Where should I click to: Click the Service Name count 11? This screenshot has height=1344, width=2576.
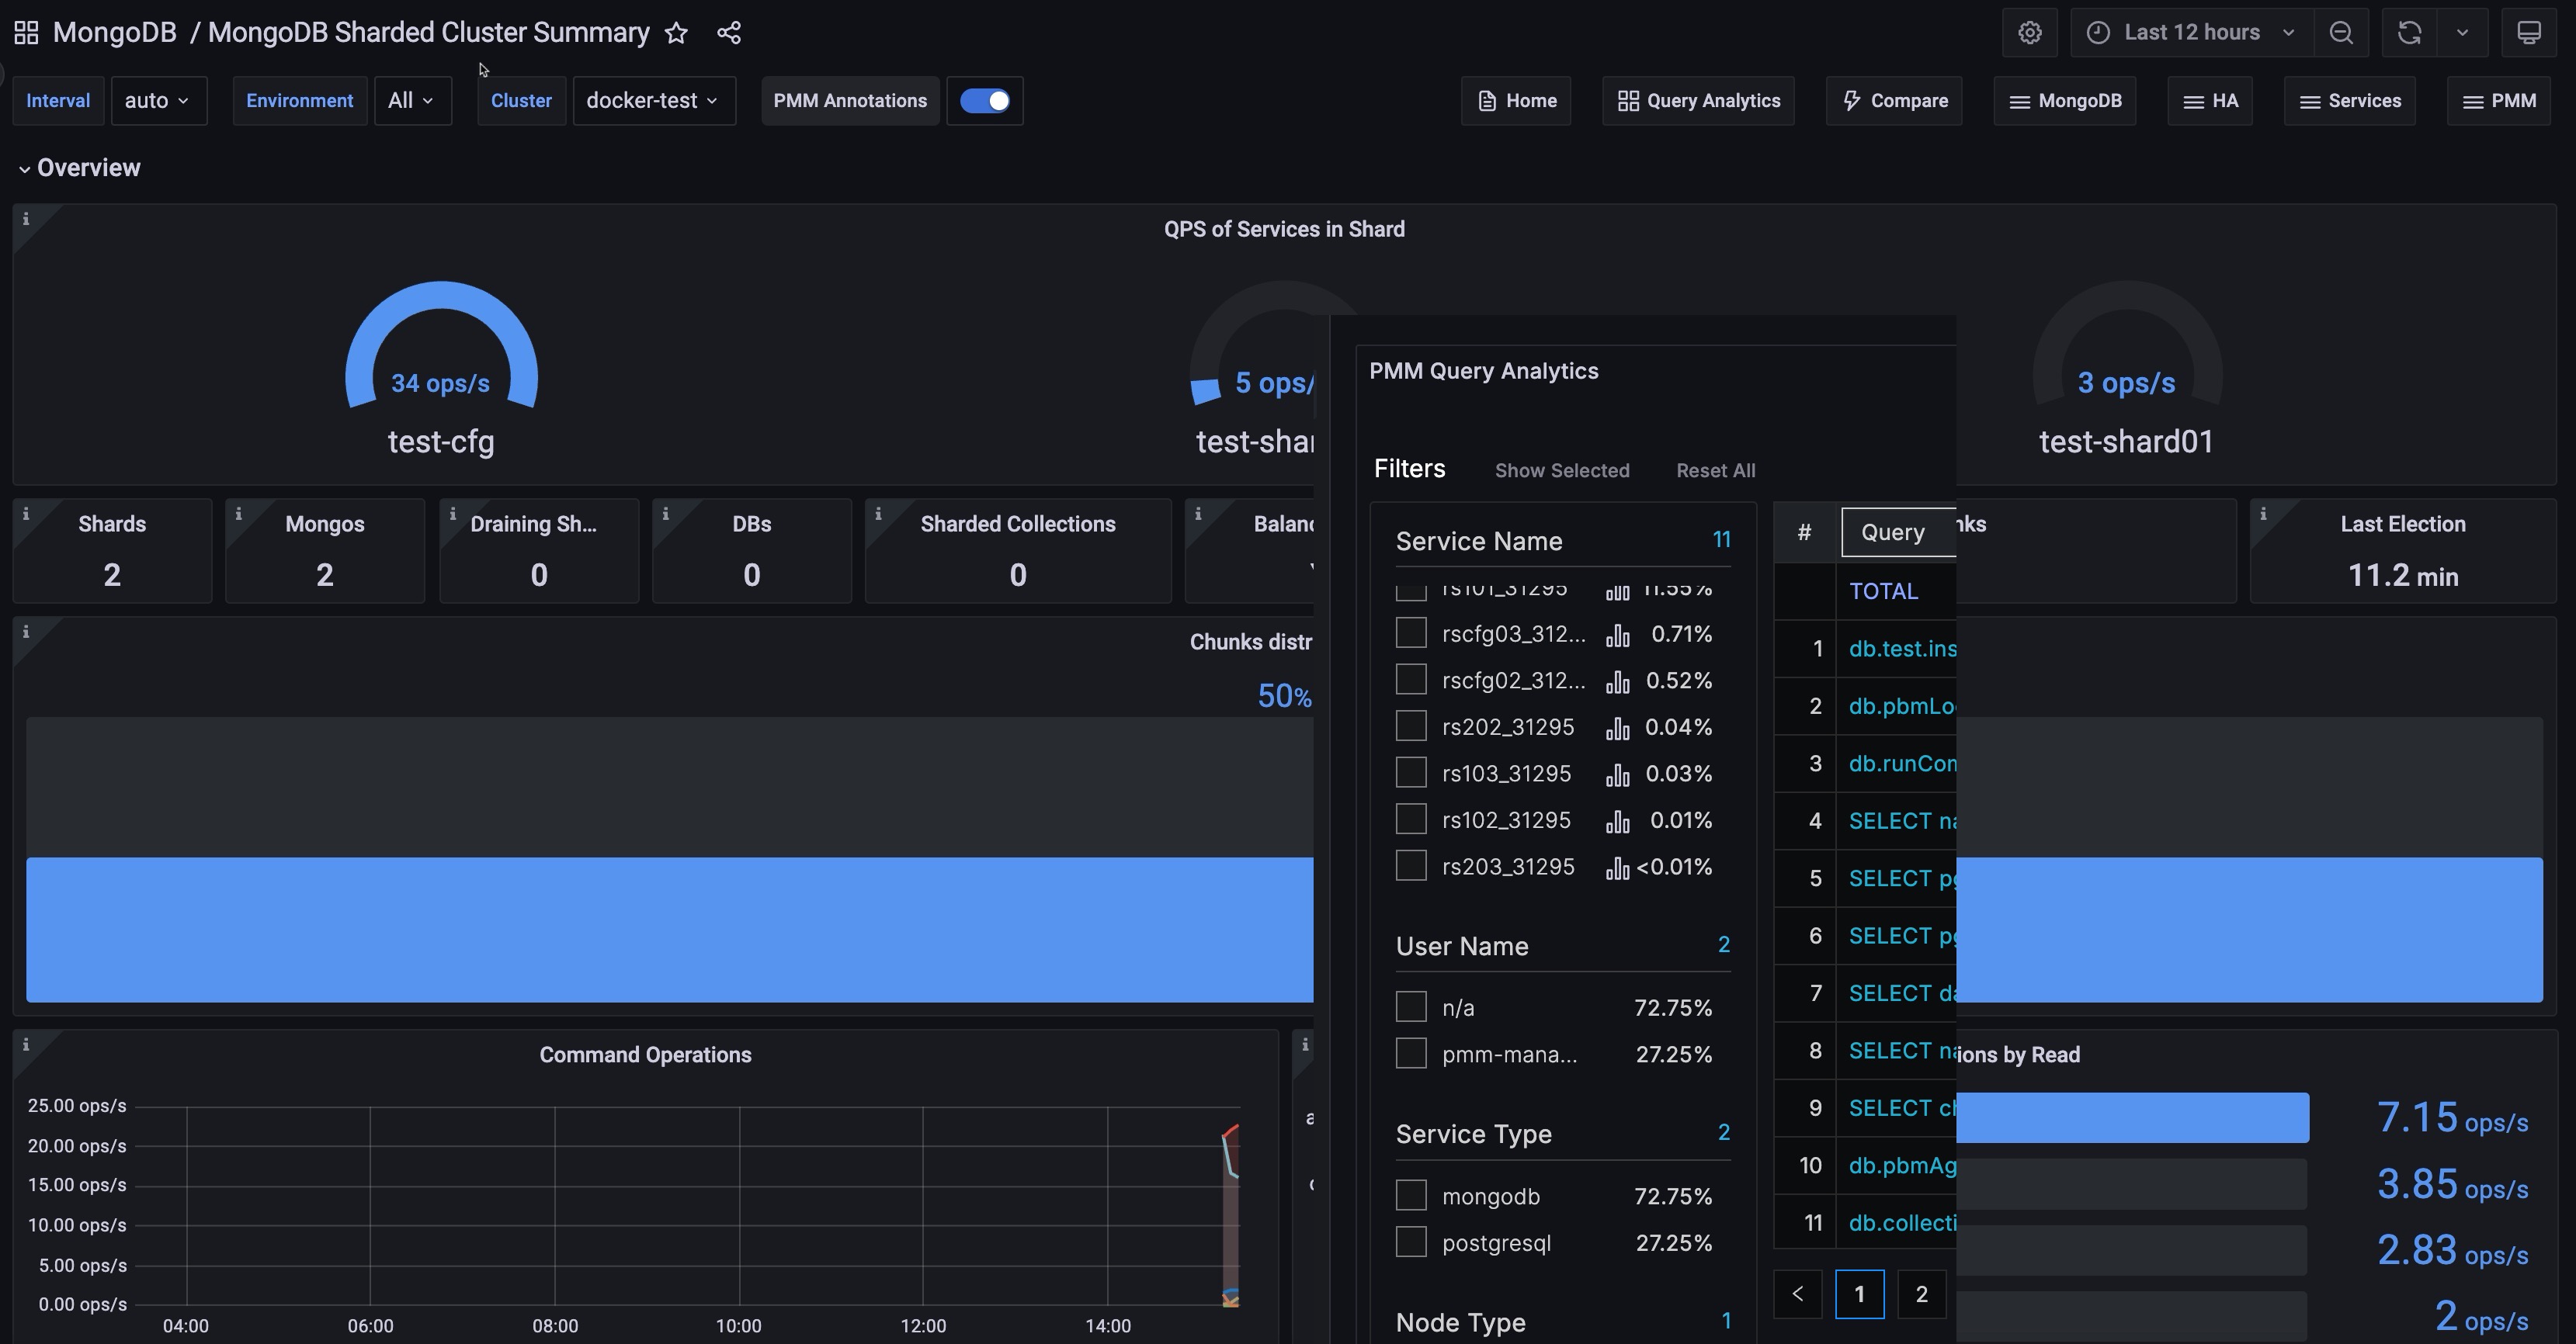click(1721, 539)
